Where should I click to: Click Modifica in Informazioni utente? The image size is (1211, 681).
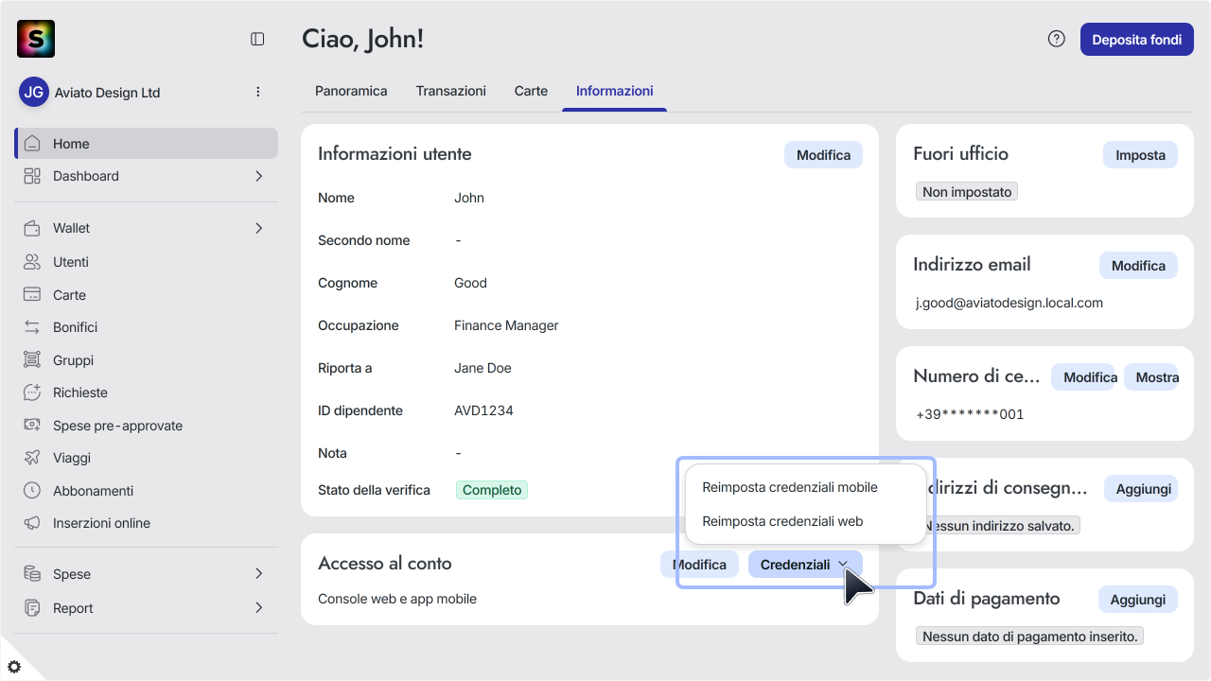point(823,155)
